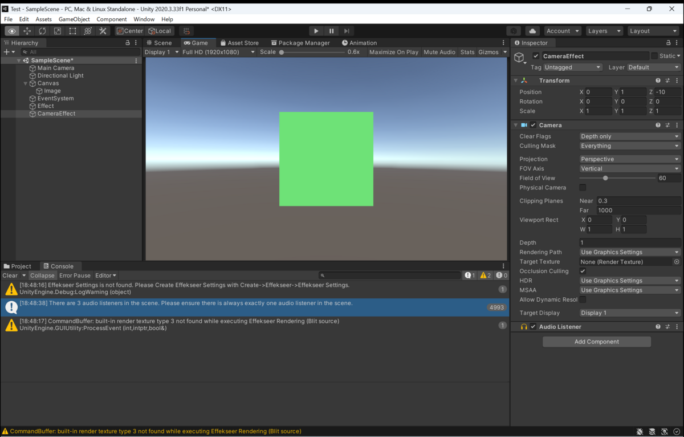Open the FOV Axis dropdown
Screen dimensions: 684x437
click(x=630, y=169)
